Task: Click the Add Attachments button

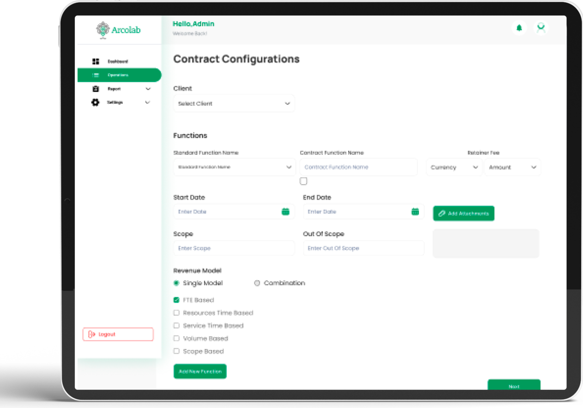Action: pyautogui.click(x=464, y=213)
